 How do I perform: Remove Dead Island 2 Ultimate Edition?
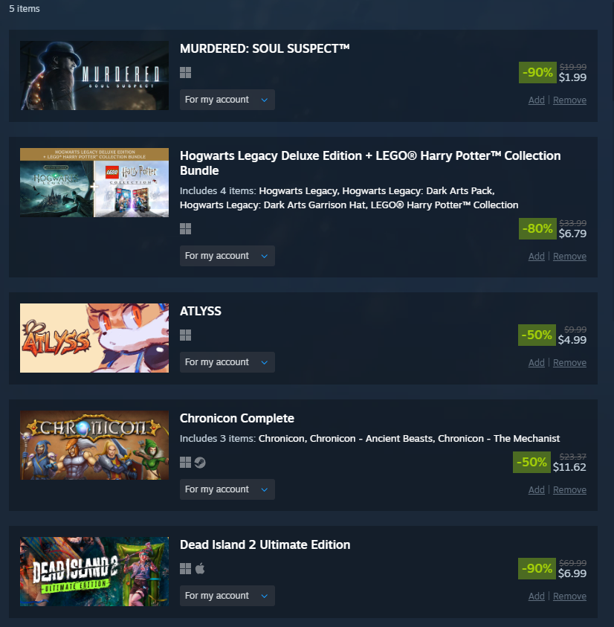[569, 597]
